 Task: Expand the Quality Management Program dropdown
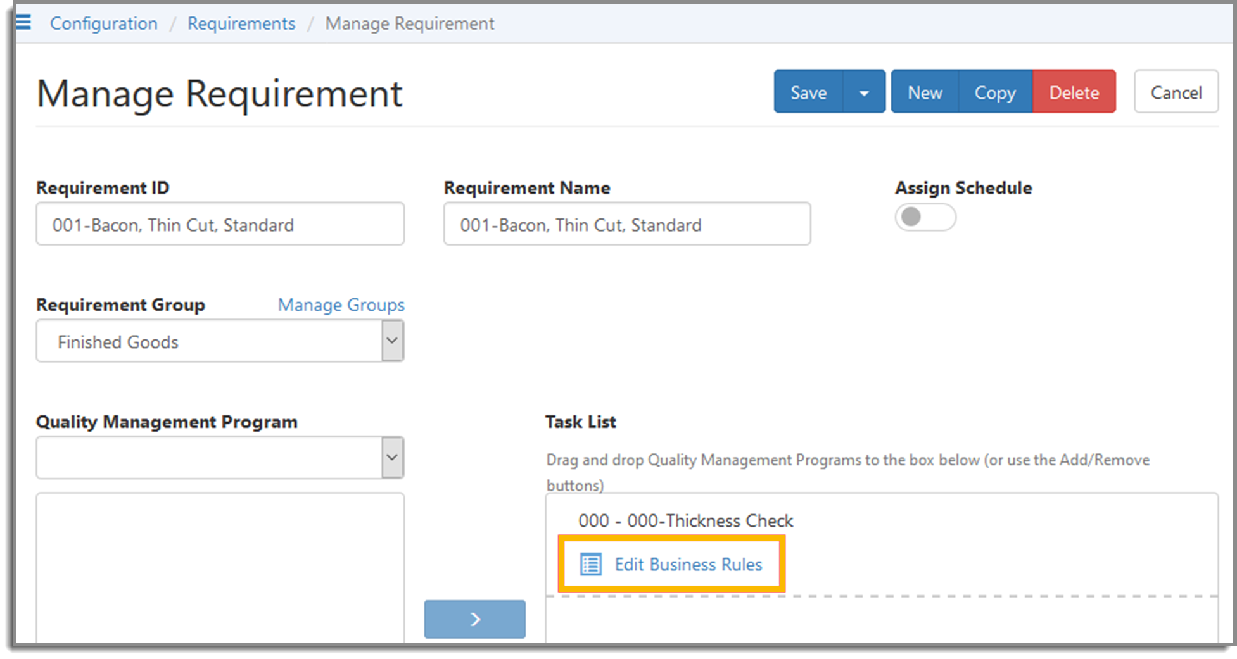click(393, 457)
